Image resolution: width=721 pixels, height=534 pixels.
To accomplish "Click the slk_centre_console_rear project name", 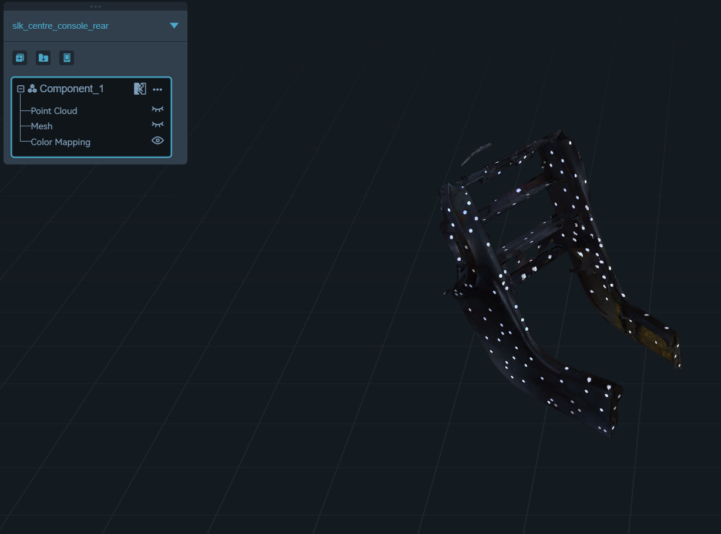I will coord(61,26).
